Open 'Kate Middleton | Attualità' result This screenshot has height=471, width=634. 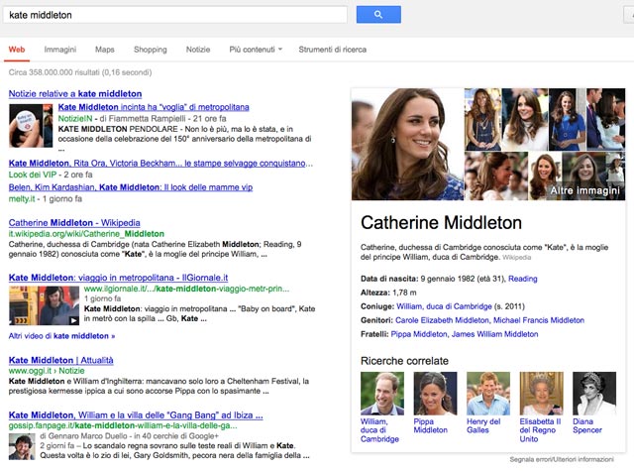[x=61, y=360]
